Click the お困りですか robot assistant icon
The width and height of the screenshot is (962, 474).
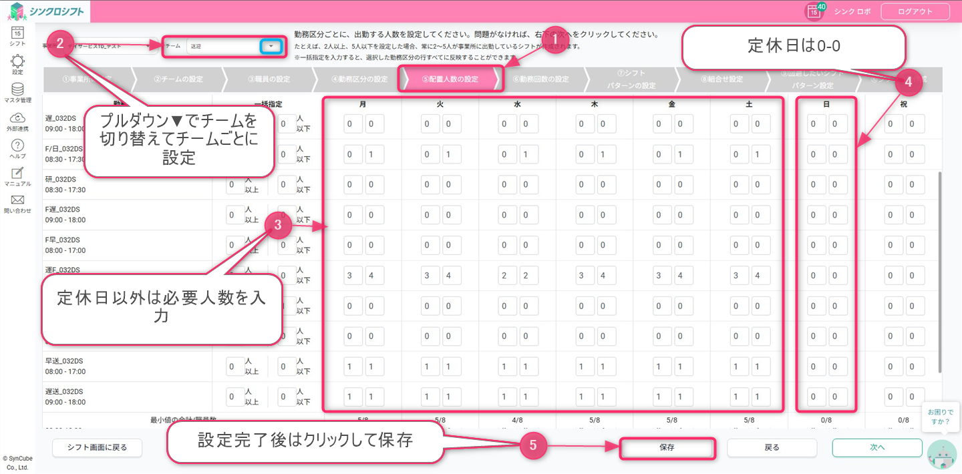(x=941, y=454)
